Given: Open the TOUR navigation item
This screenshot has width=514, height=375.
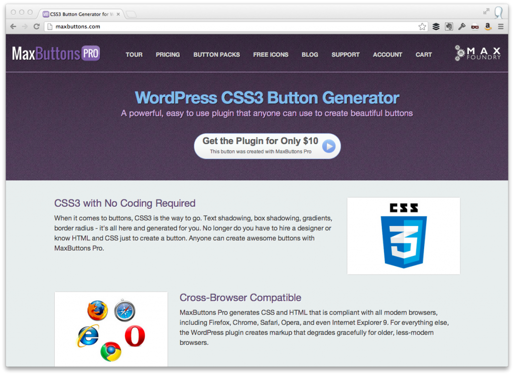Looking at the screenshot, I should (x=134, y=55).
